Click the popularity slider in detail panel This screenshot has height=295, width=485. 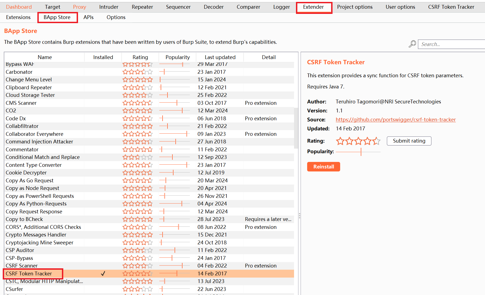click(x=358, y=152)
